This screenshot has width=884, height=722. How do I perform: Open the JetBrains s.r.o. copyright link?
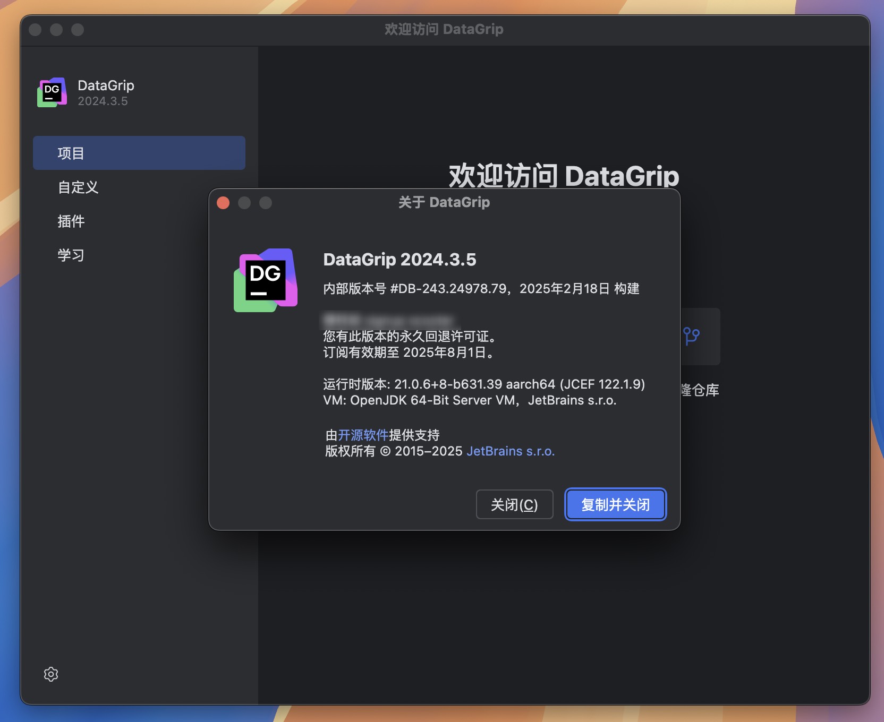click(511, 451)
